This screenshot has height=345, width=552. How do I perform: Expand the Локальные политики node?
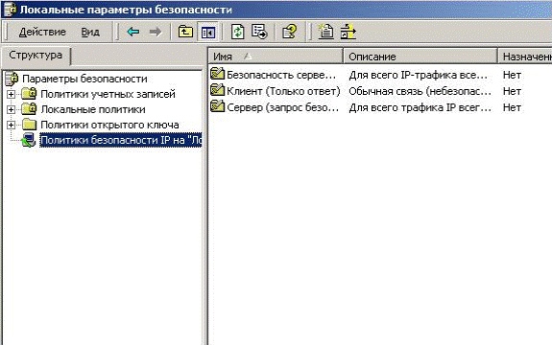point(11,109)
